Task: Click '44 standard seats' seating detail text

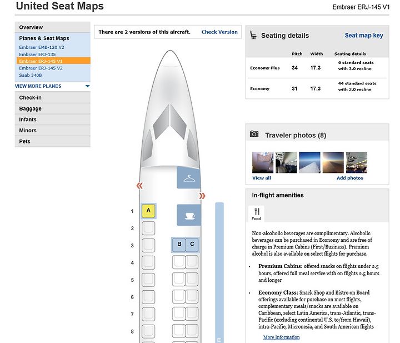Action: point(357,83)
